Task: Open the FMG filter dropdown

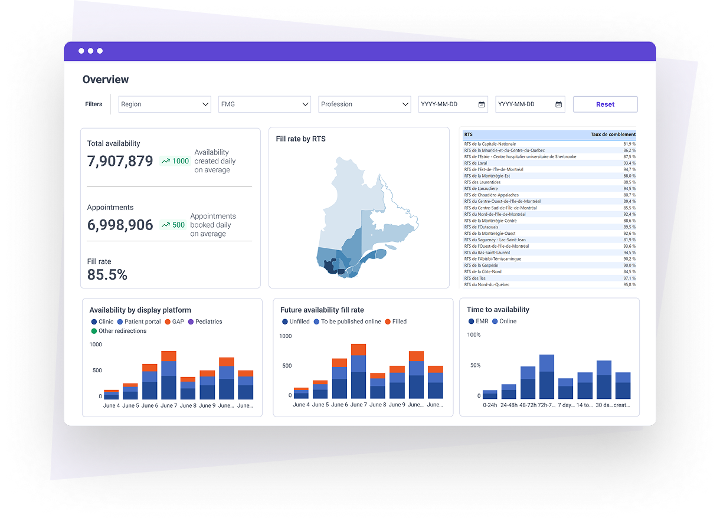Action: (x=264, y=104)
